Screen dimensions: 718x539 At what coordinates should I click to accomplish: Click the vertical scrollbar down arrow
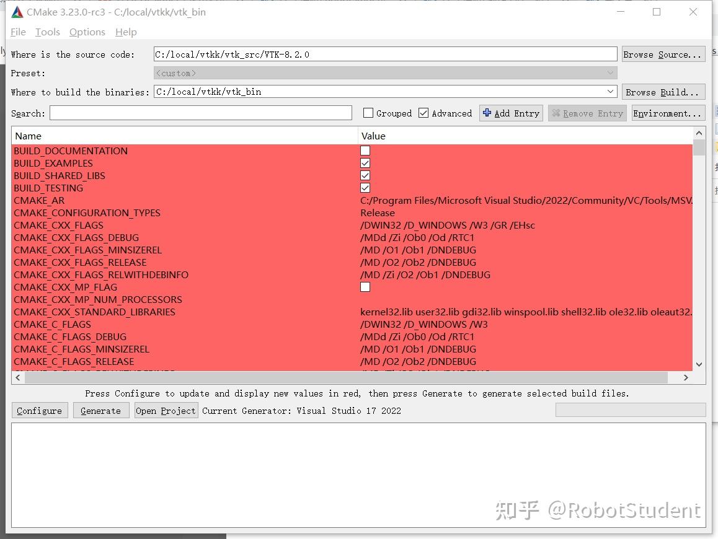[x=699, y=364]
